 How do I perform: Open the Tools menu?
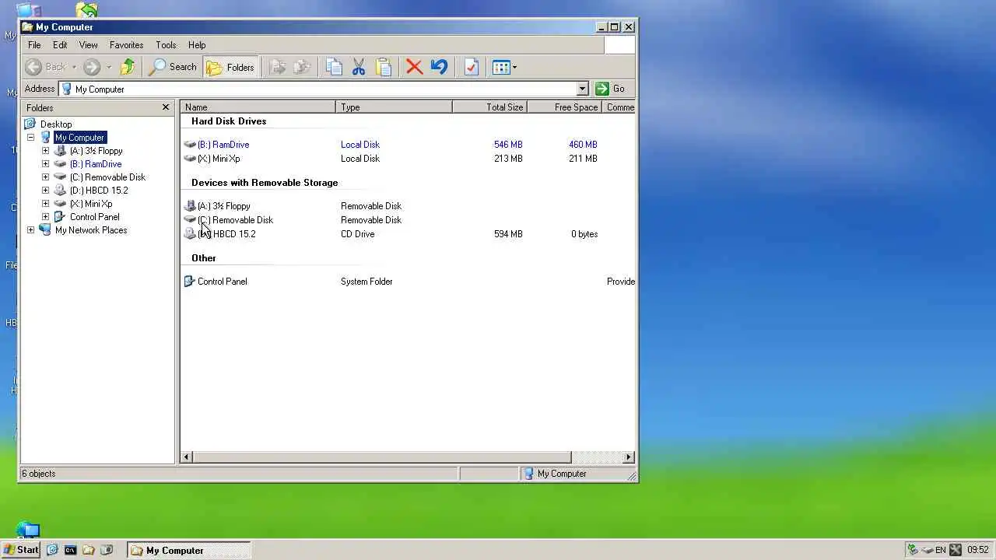point(166,45)
